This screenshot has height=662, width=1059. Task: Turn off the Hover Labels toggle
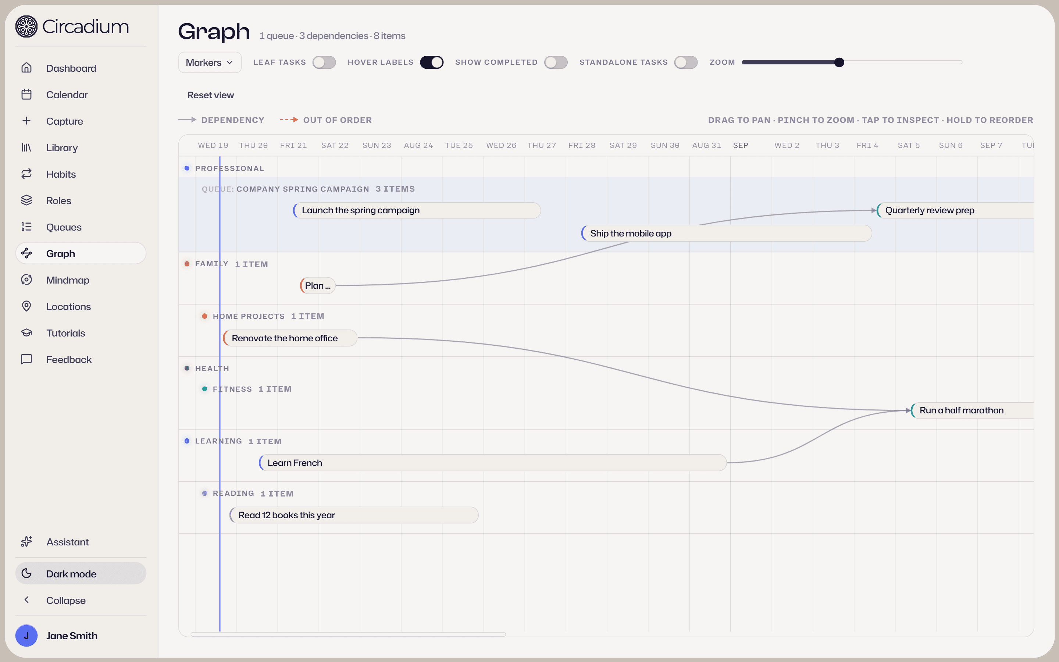pyautogui.click(x=431, y=62)
